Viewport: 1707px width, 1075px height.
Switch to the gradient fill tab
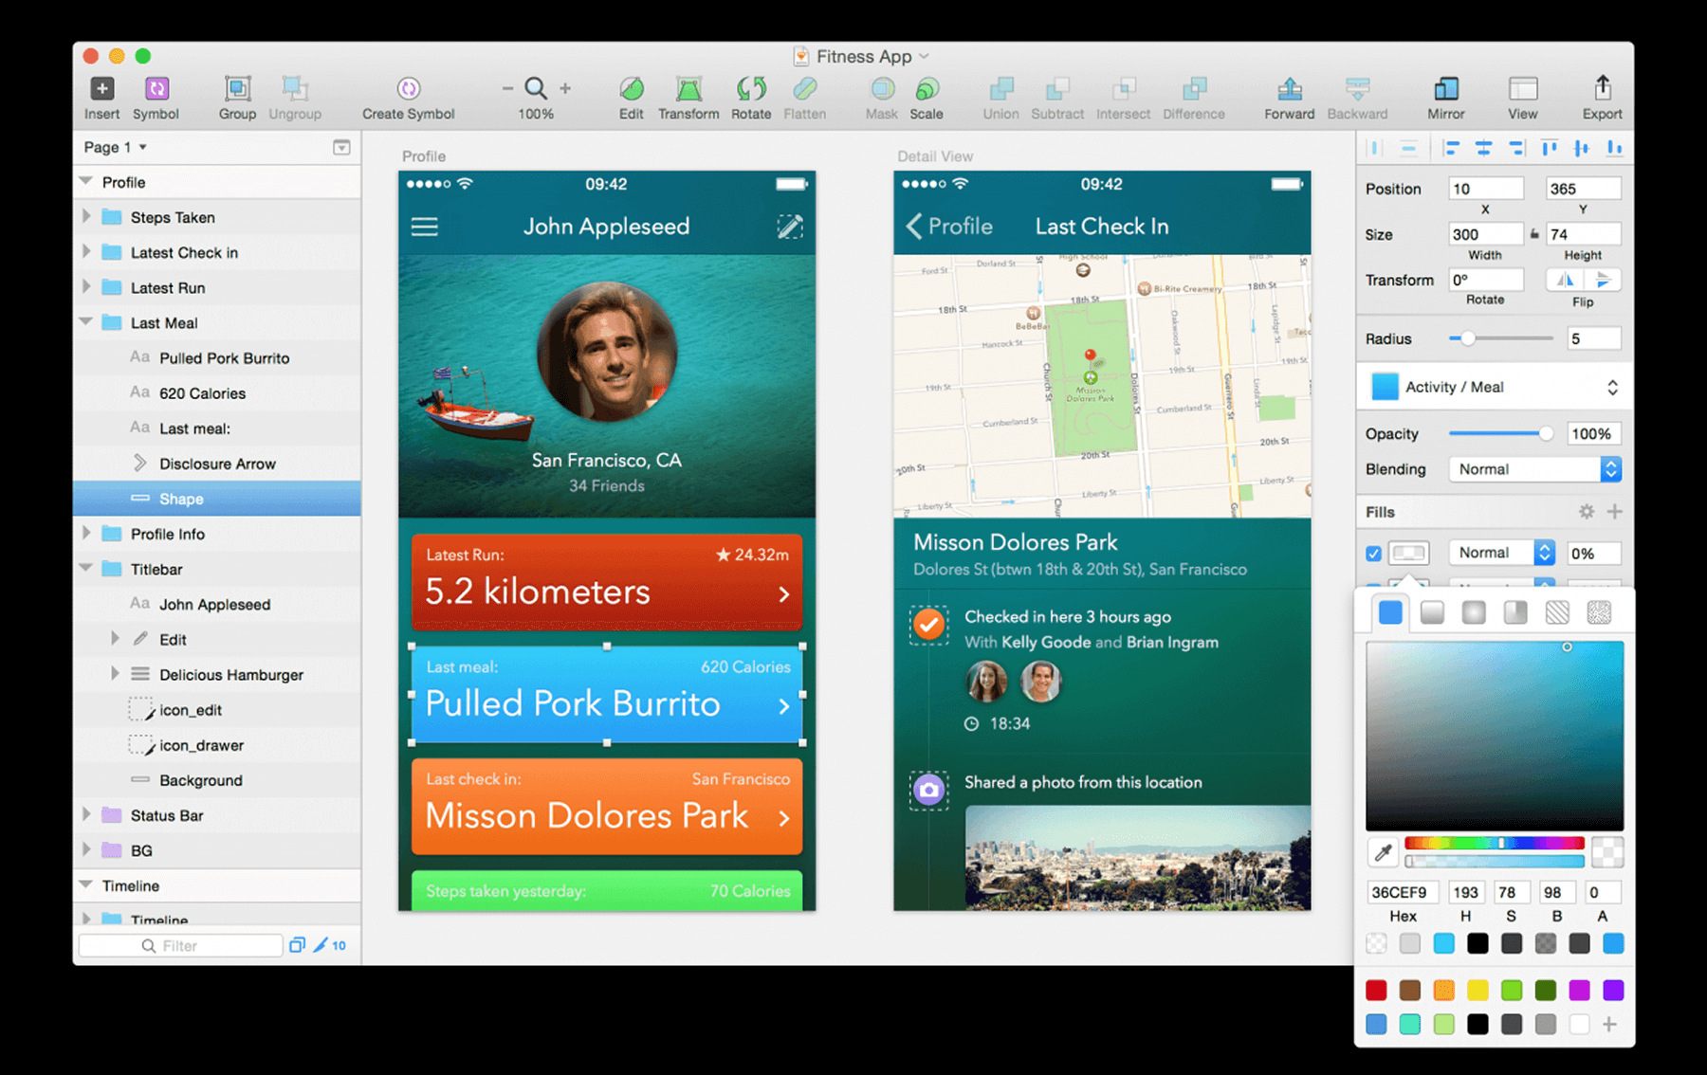pyautogui.click(x=1432, y=611)
